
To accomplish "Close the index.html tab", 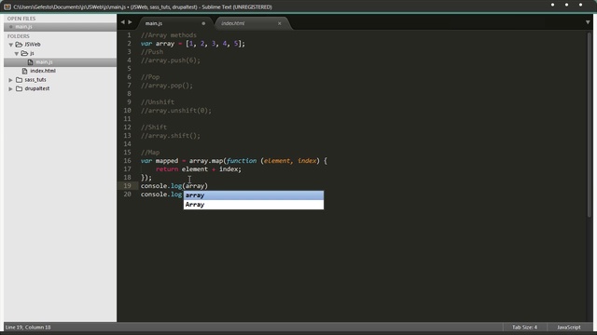I will tap(280, 23).
